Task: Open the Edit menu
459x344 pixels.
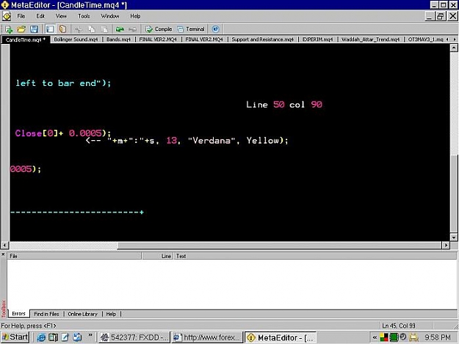Action: (x=40, y=16)
